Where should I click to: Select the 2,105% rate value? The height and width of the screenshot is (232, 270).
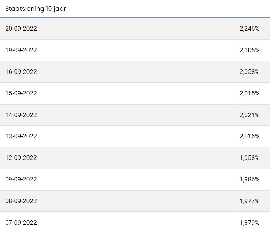click(x=249, y=50)
